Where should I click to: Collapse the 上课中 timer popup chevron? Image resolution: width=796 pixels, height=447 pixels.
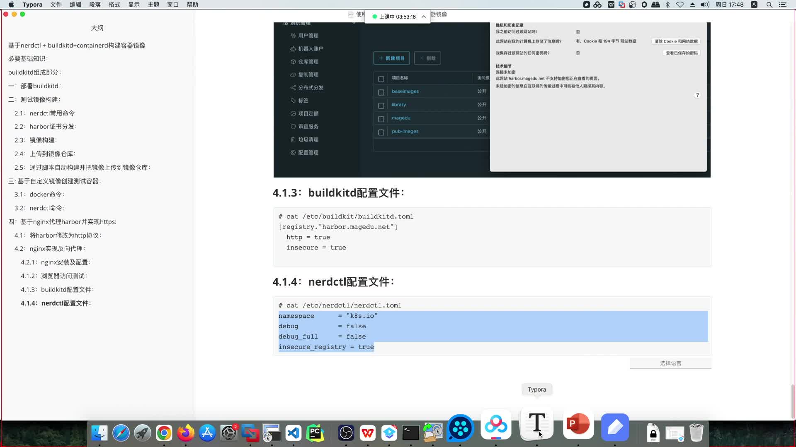pos(423,17)
